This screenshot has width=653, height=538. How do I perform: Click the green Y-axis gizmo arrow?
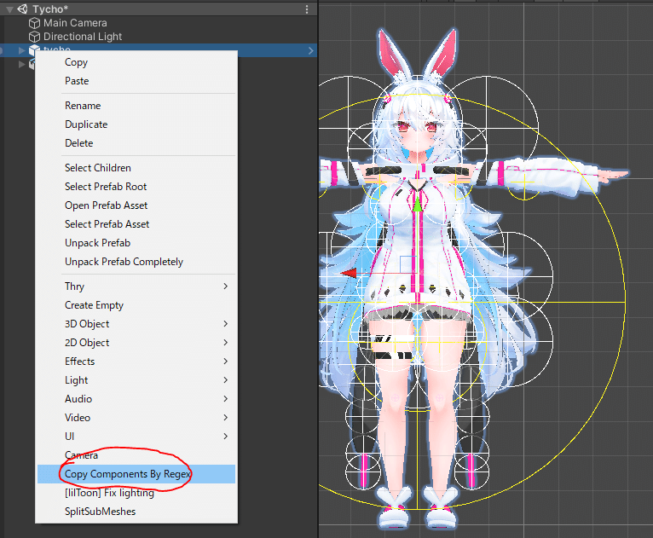(417, 204)
